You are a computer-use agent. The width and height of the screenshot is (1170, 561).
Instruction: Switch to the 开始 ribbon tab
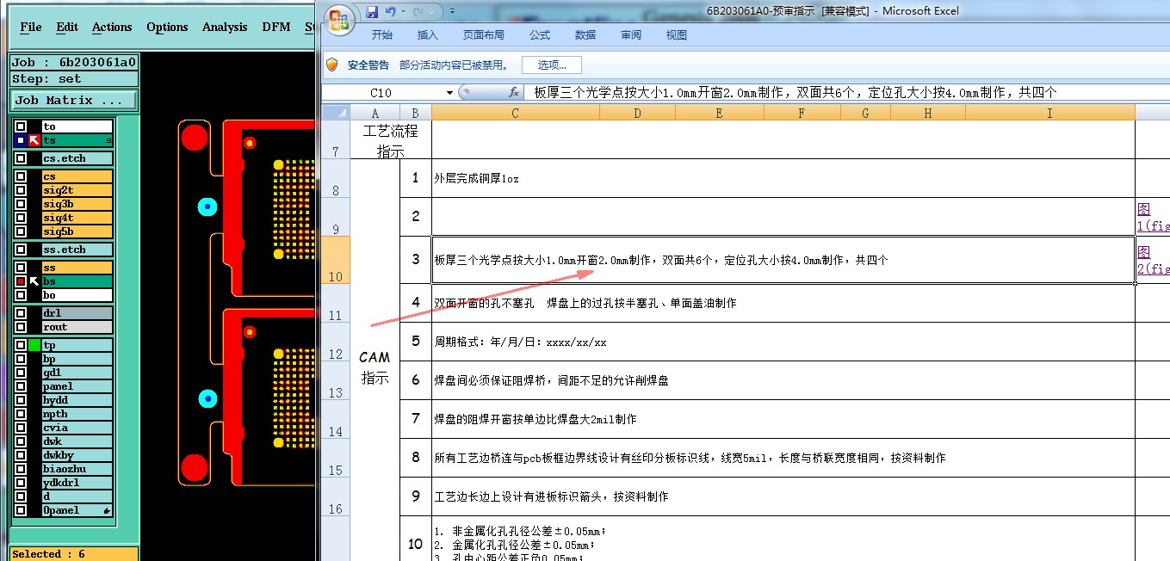pos(382,35)
